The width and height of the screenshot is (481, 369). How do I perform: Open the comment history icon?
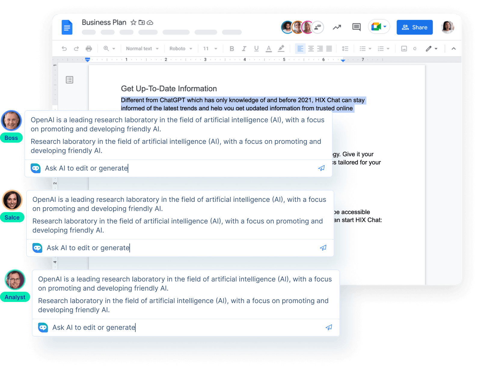point(357,27)
